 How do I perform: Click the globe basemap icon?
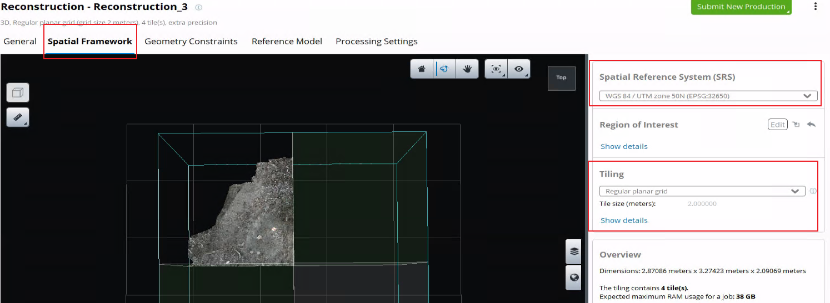574,278
